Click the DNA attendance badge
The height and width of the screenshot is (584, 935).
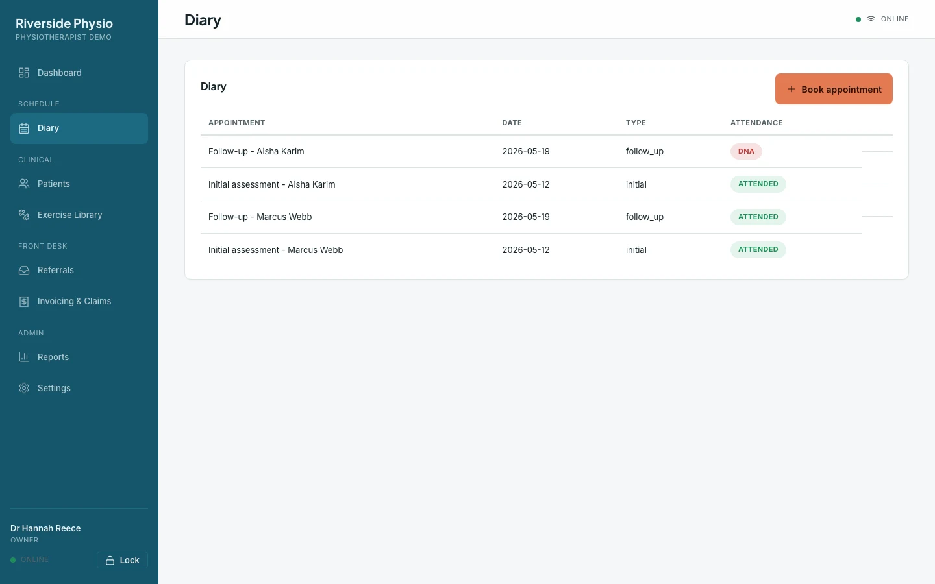coord(746,152)
